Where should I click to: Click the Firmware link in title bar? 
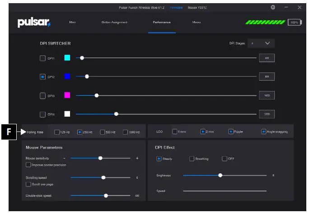coord(176,8)
